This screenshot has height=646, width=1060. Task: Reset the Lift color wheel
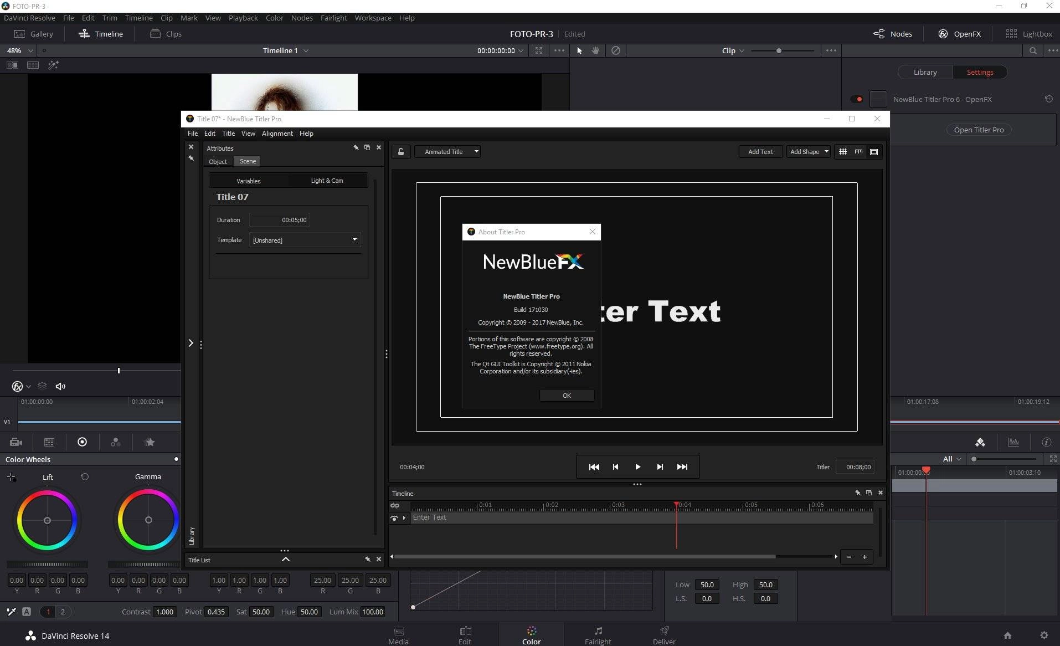click(x=85, y=476)
